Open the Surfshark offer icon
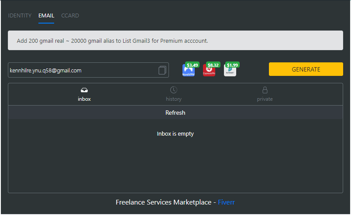This screenshot has height=215, width=351. coord(230,72)
